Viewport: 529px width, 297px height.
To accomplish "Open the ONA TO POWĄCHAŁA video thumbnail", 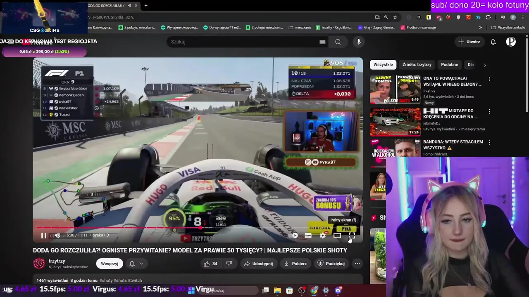I will point(395,89).
